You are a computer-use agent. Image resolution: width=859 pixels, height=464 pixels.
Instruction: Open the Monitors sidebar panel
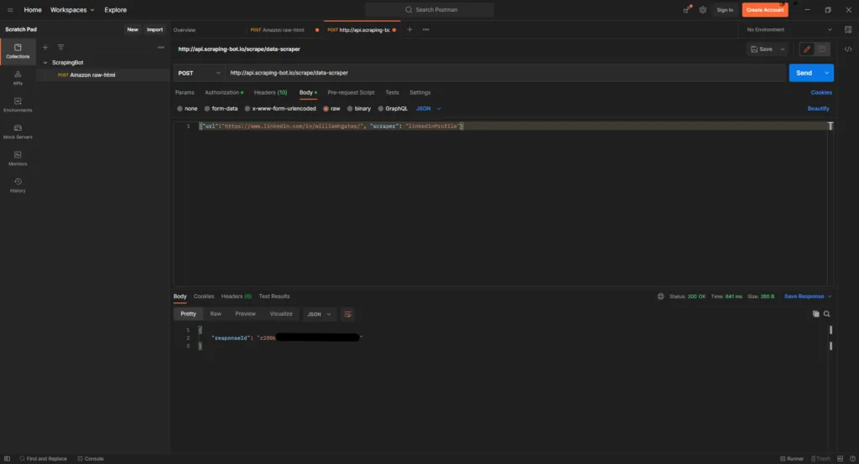click(x=18, y=158)
